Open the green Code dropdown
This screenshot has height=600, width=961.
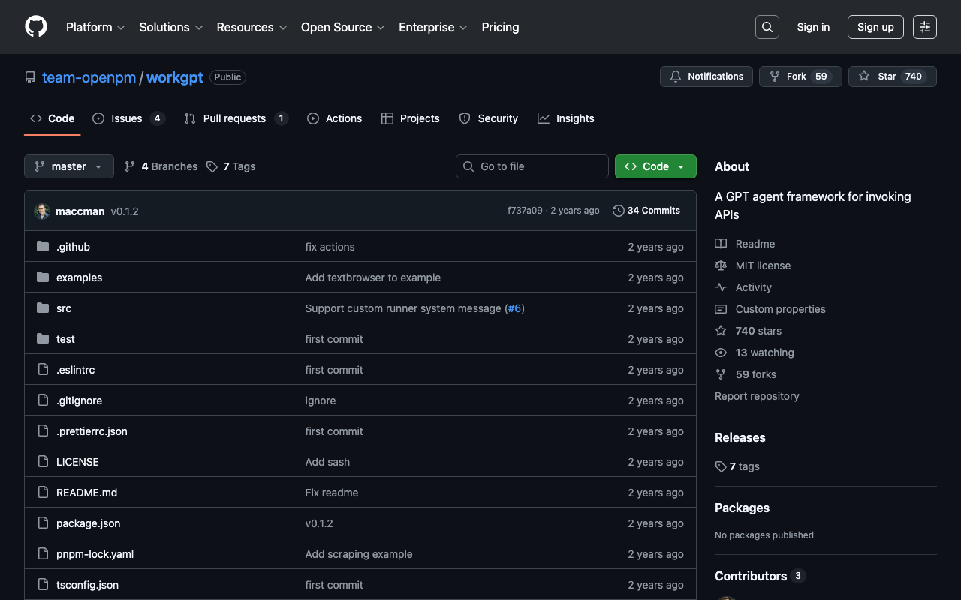[655, 166]
